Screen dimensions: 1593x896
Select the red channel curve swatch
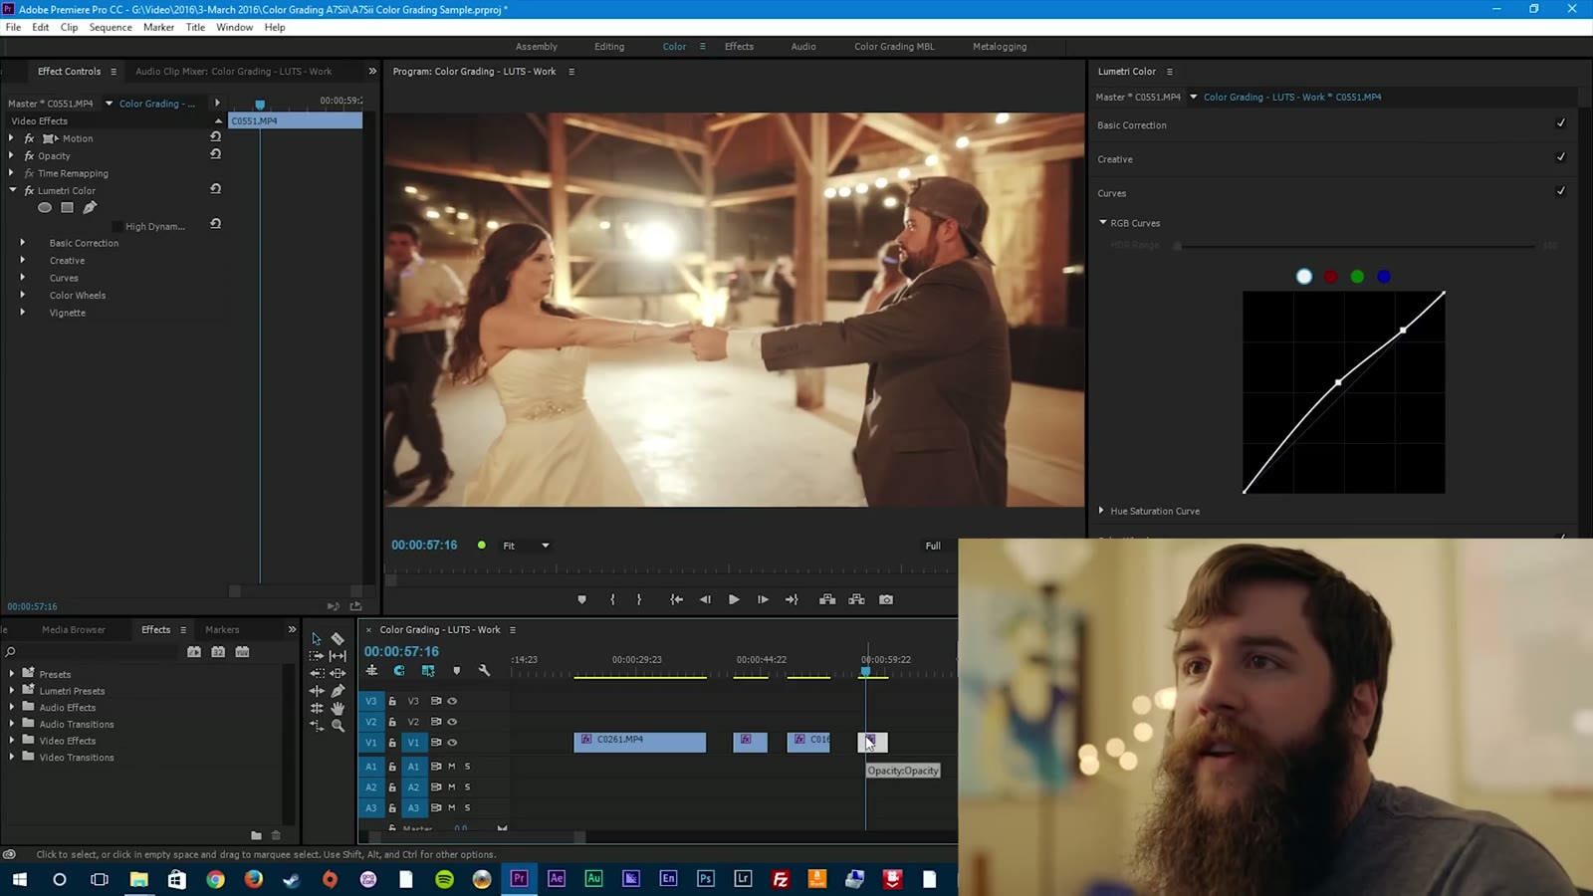[1331, 277]
